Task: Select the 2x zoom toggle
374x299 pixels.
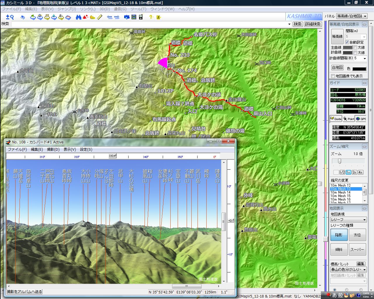Action: (x=354, y=172)
